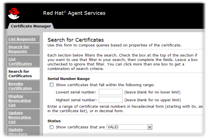Open the Certificate Manager tab

[31, 26]
